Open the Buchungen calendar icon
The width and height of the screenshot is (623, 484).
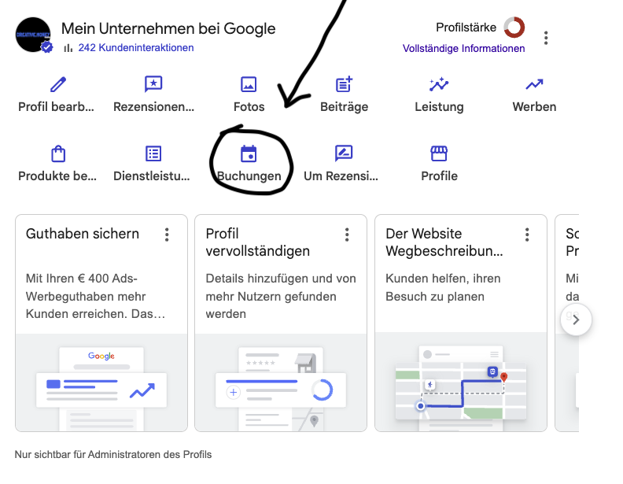point(249,153)
